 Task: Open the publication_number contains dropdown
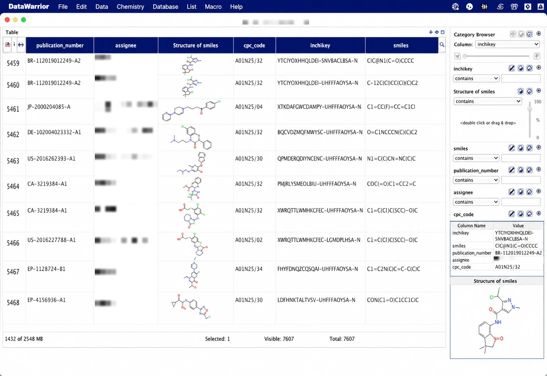point(476,180)
